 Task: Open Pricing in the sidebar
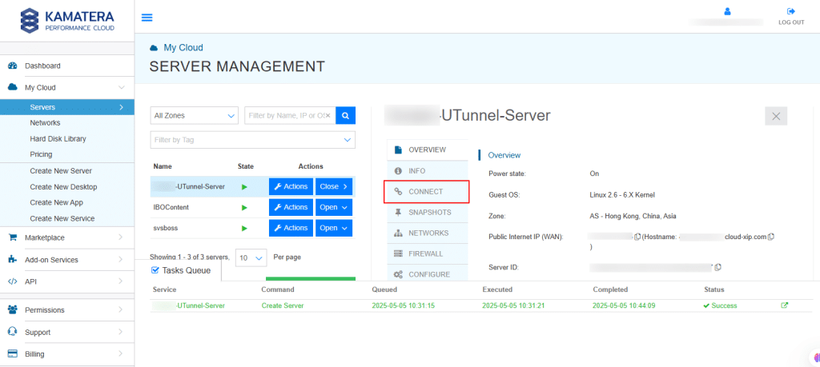[x=41, y=154]
